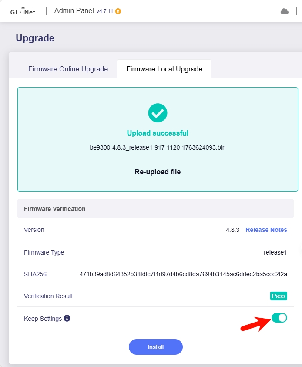Click the Admin Panel title
Viewport: 302px width, 367px height.
point(74,11)
